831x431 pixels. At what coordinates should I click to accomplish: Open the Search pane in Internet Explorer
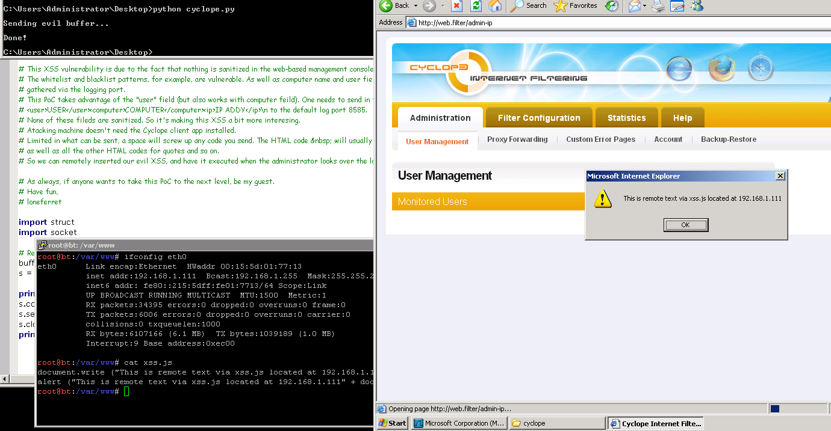(528, 6)
